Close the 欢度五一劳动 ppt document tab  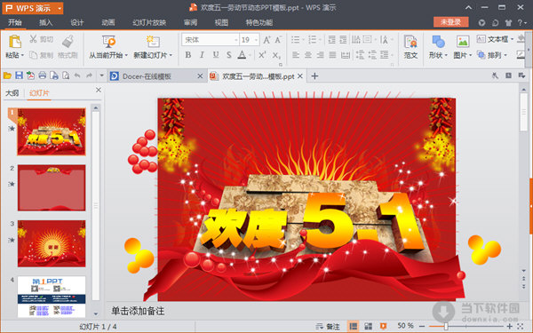point(300,76)
